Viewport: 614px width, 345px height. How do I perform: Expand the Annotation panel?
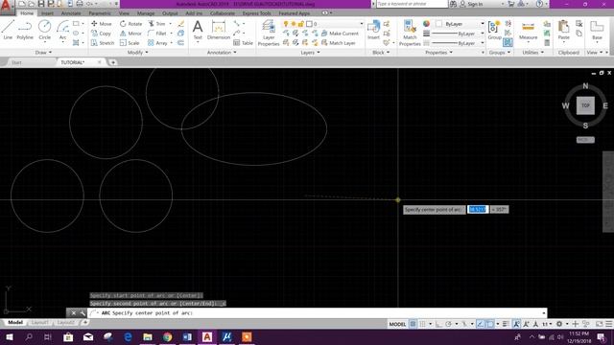click(x=222, y=52)
